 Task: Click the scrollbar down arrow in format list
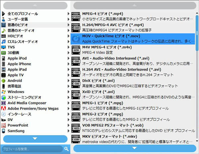[x=197, y=141]
